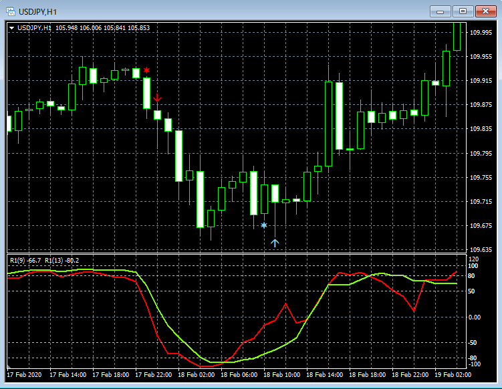Image resolution: width=502 pixels, height=389 pixels.
Task: Click the chart shift triangle at bottom-left
Action: point(9,366)
